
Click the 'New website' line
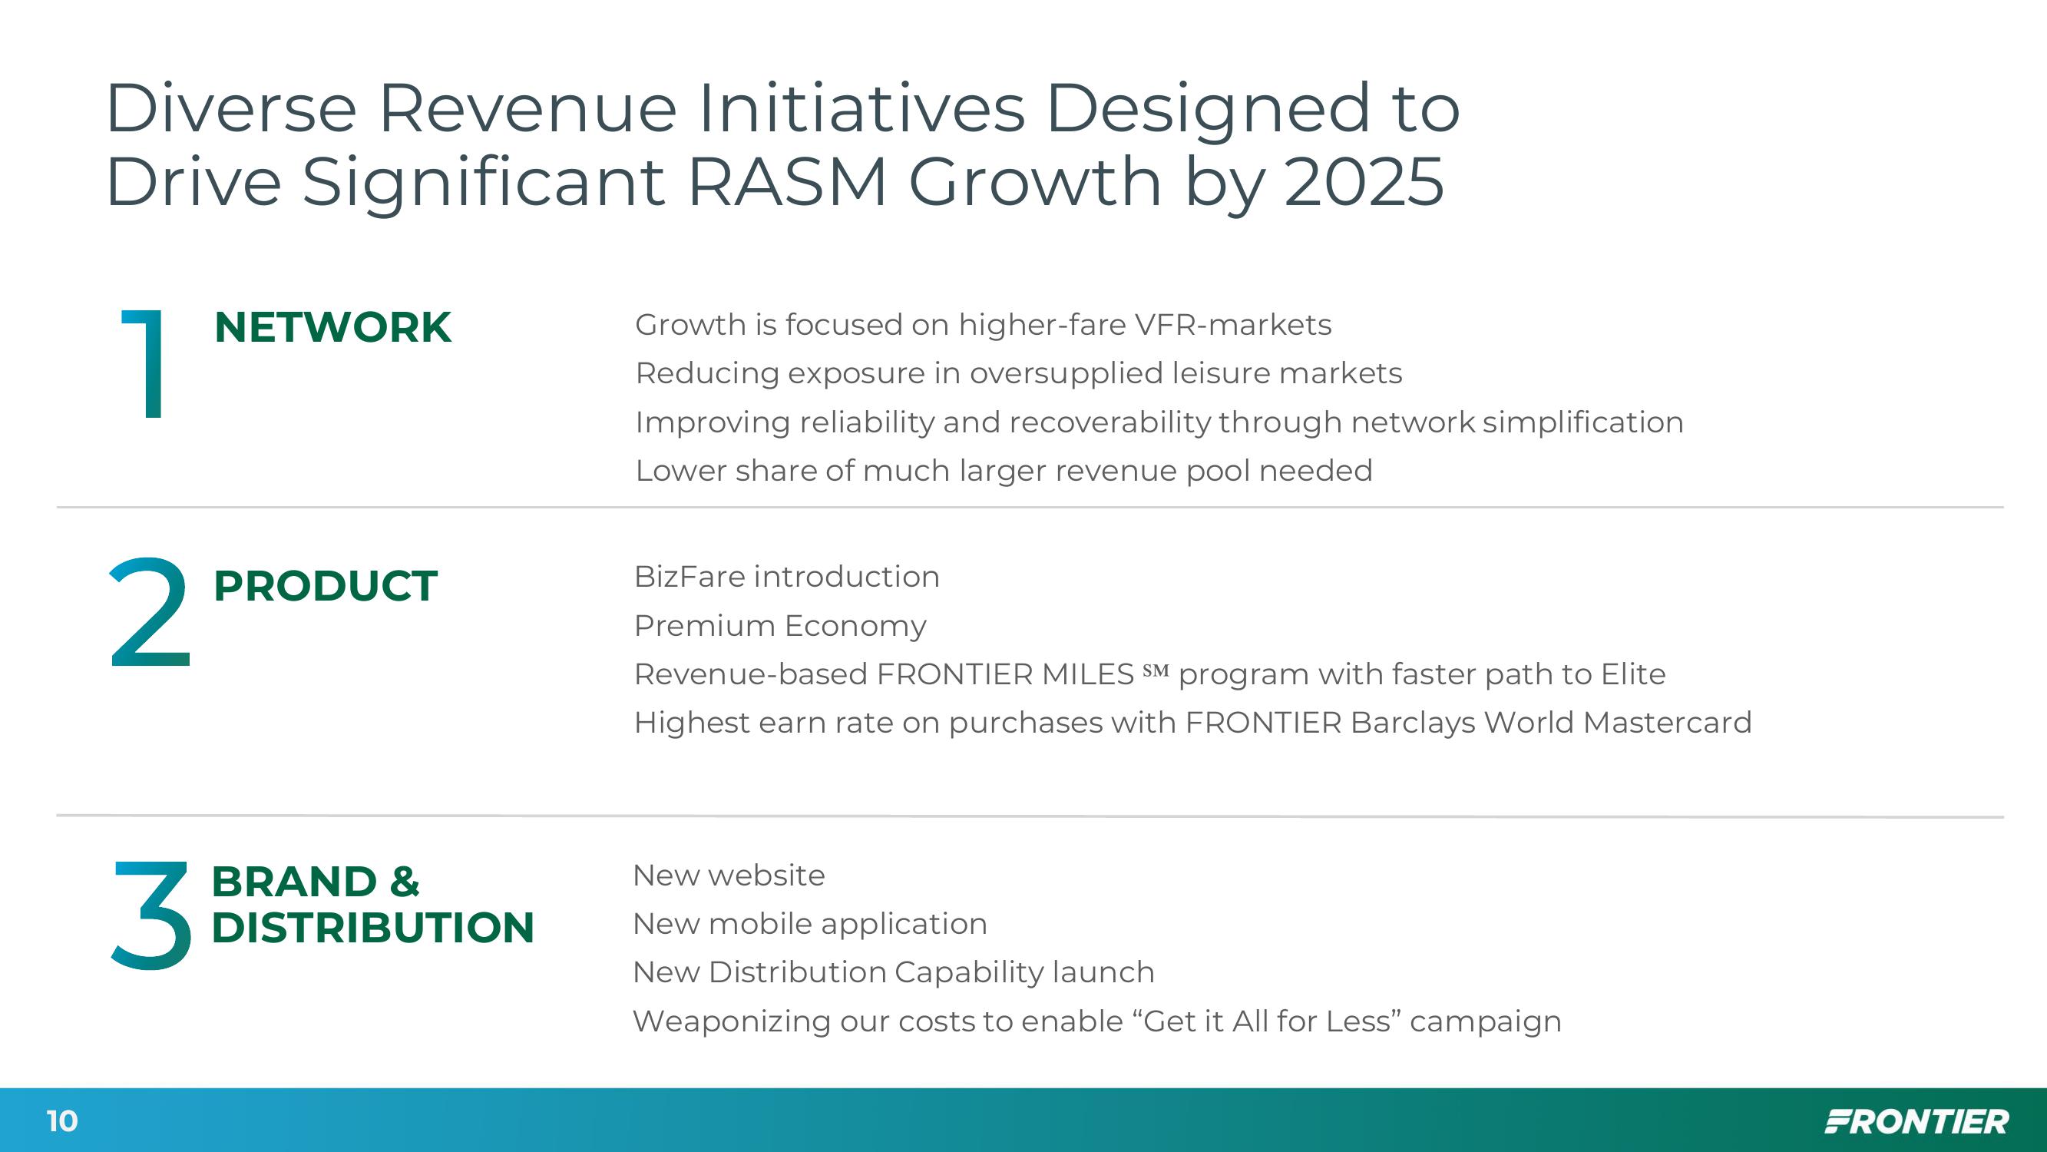[729, 876]
